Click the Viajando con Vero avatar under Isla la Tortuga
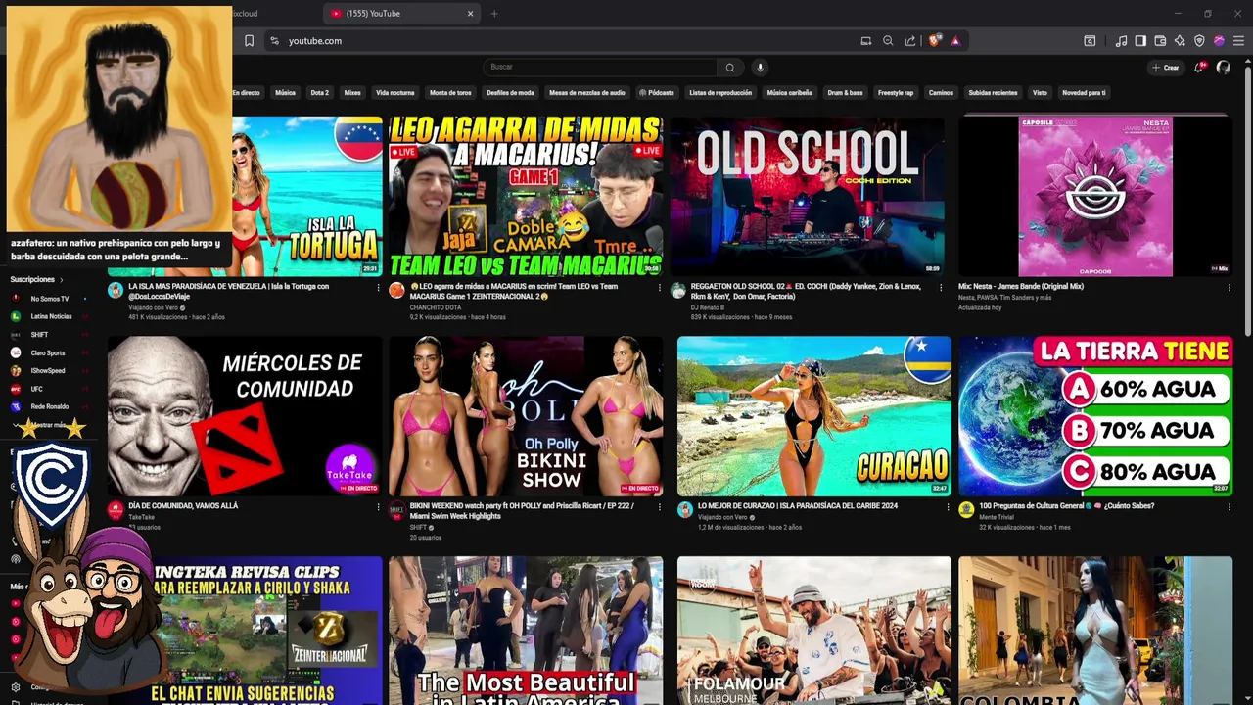The image size is (1253, 705). click(x=116, y=290)
